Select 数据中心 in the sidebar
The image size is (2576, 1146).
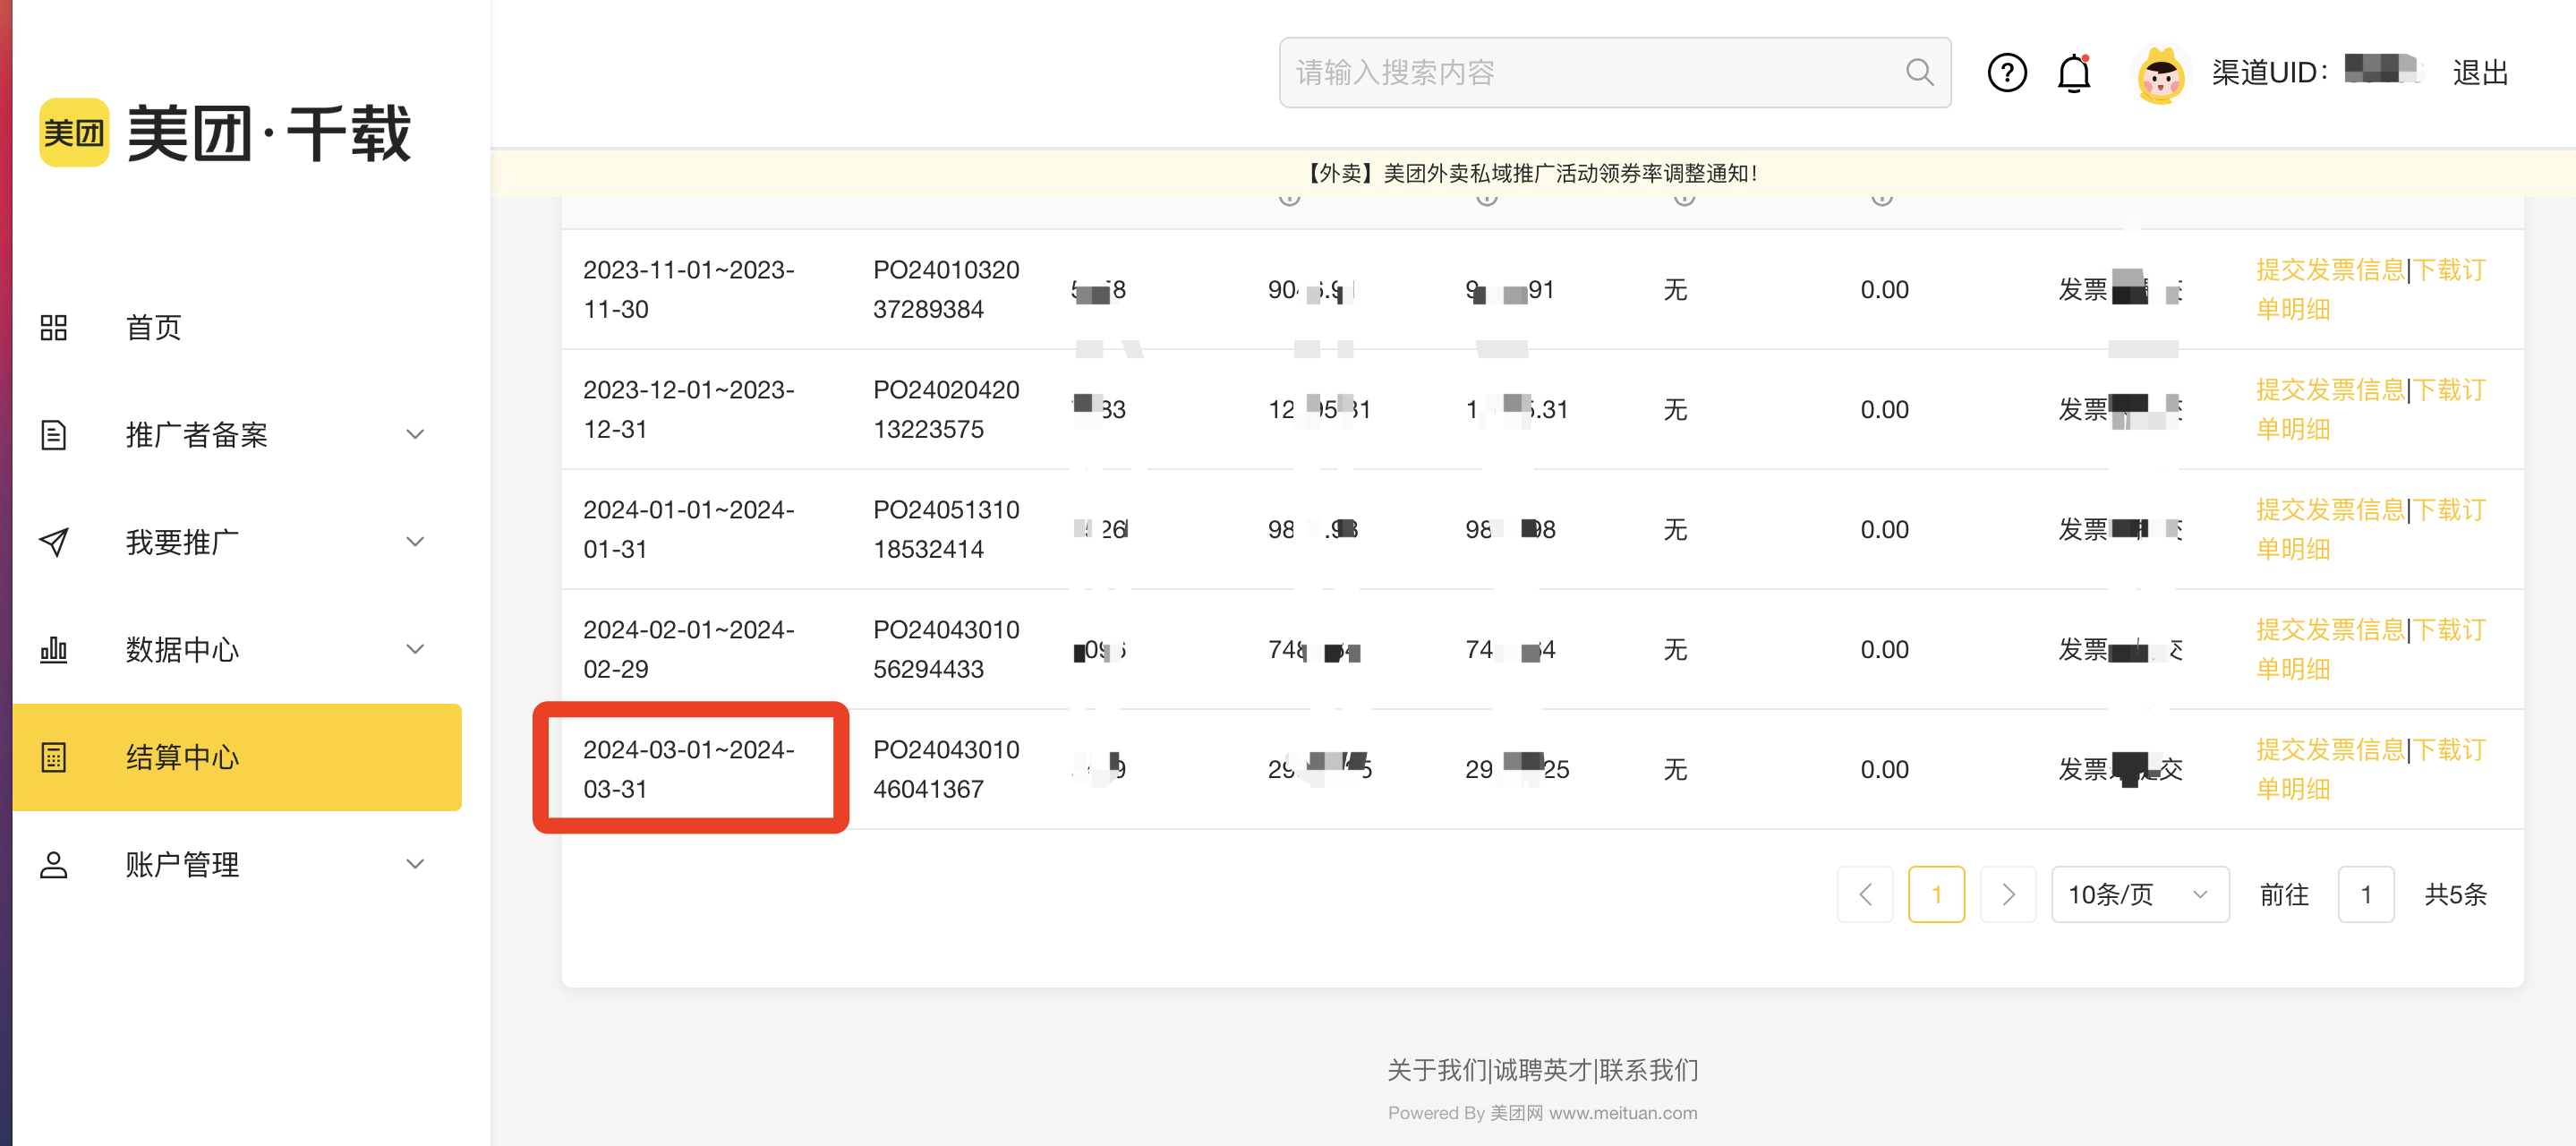[182, 649]
